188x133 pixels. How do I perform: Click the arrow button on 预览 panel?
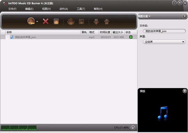[x=185, y=91]
